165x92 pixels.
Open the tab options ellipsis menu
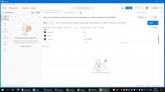click(85, 13)
